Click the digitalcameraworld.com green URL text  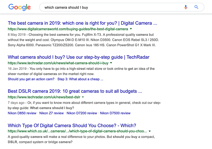[68, 29]
